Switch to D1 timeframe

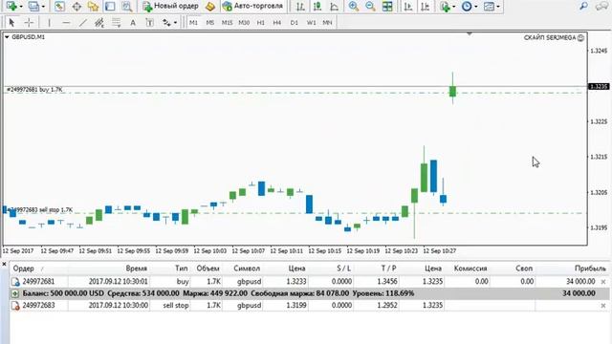(294, 23)
